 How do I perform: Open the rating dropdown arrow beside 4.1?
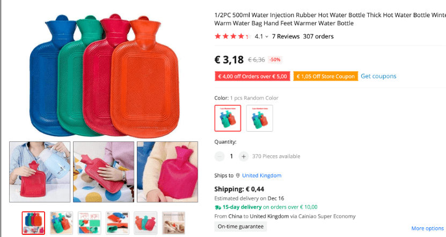coord(267,37)
